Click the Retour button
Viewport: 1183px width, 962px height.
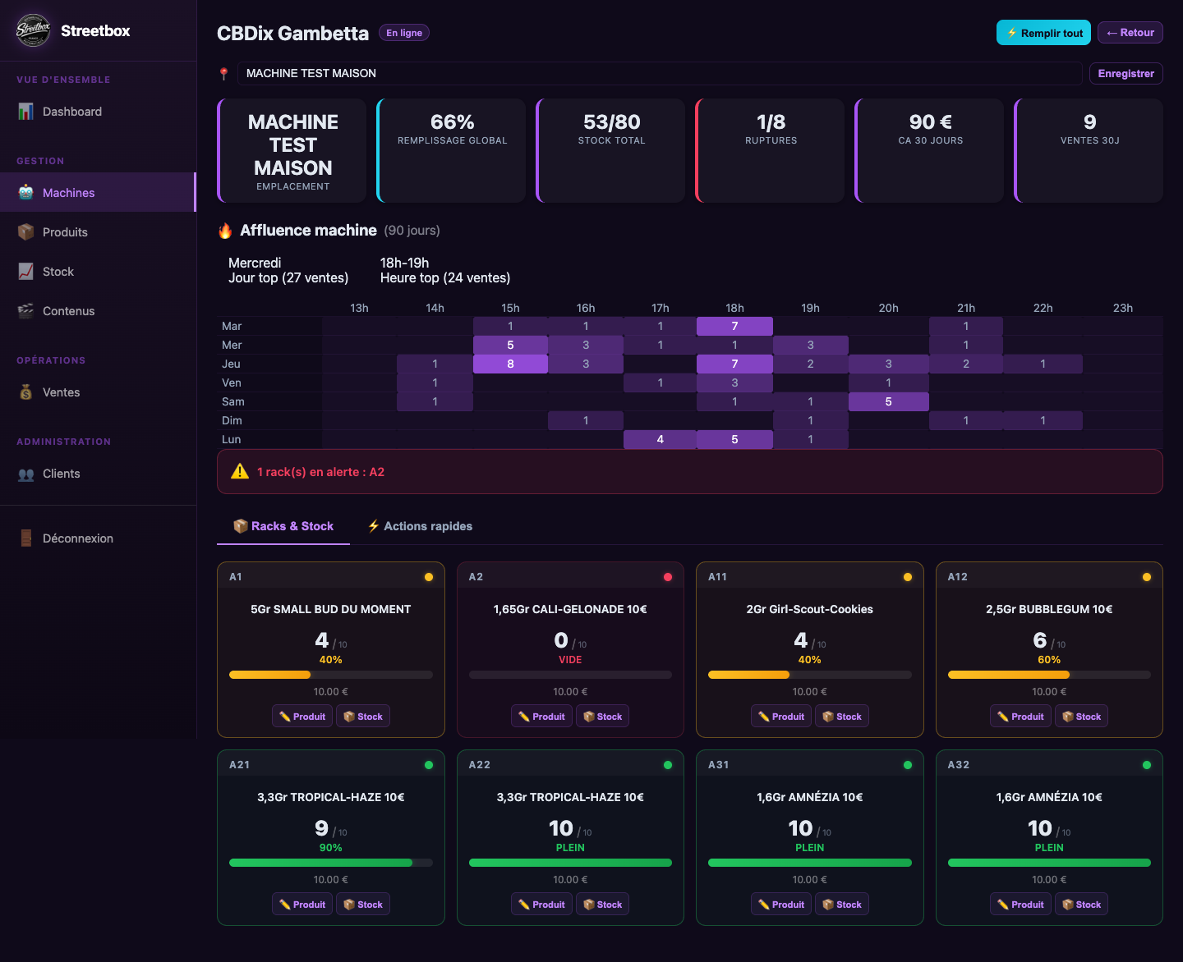point(1130,33)
